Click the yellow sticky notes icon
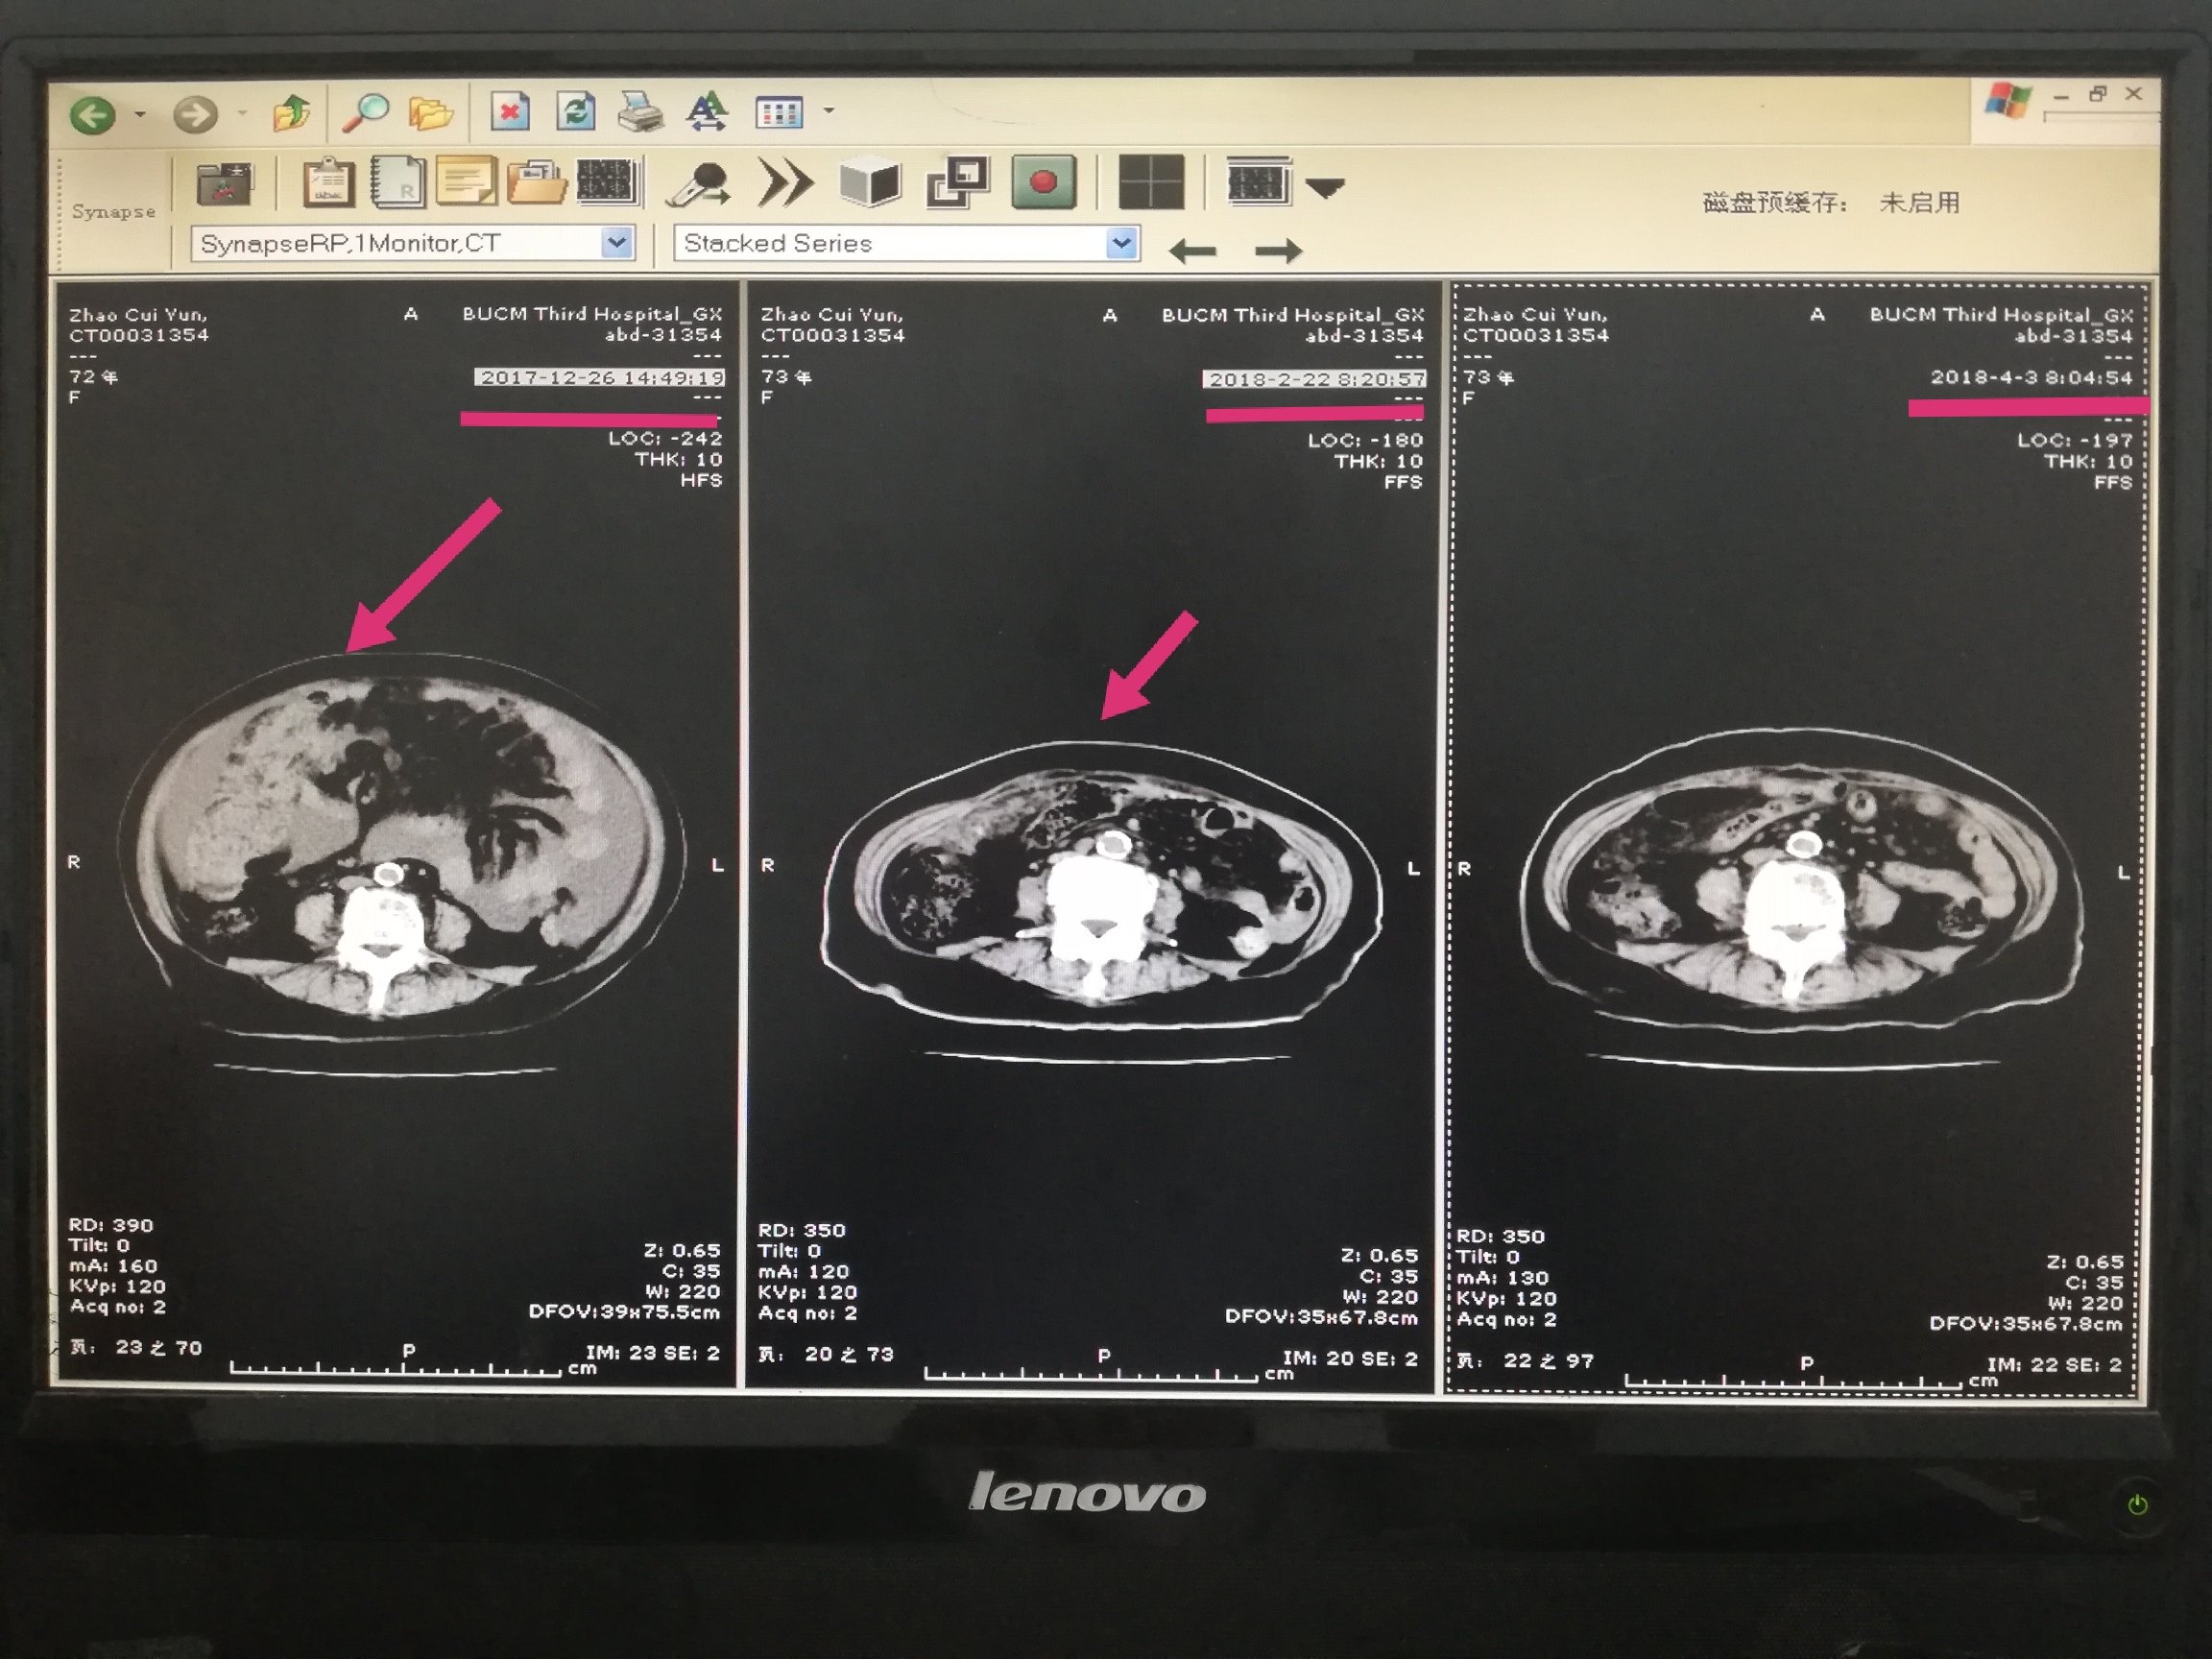The image size is (2212, 1659). [x=465, y=182]
